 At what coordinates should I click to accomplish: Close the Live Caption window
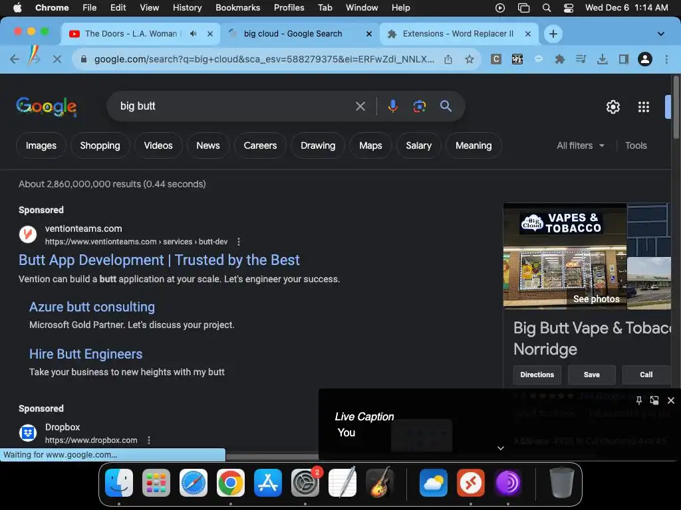(670, 400)
